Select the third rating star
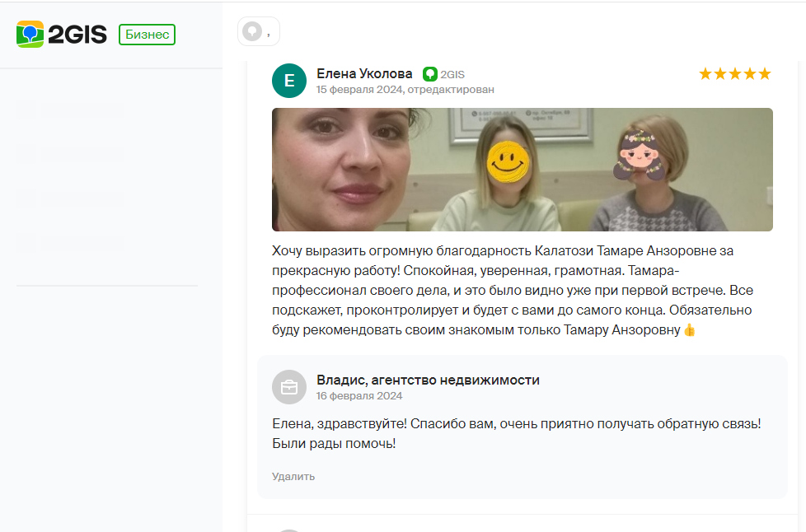 pos(735,74)
